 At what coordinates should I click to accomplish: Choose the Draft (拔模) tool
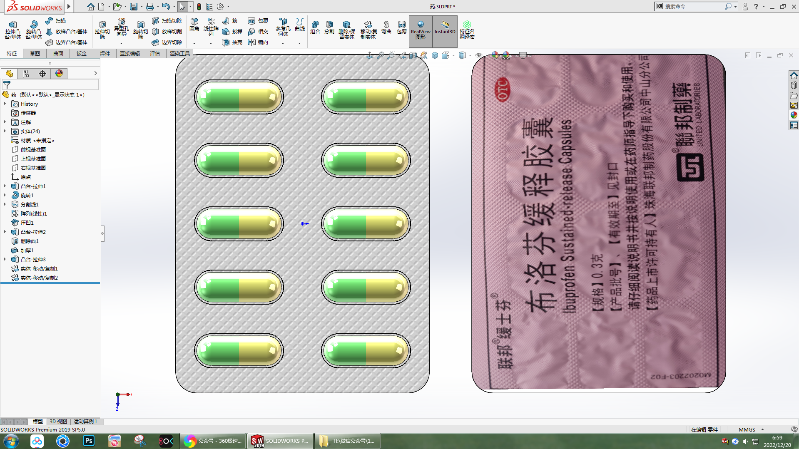pos(232,31)
